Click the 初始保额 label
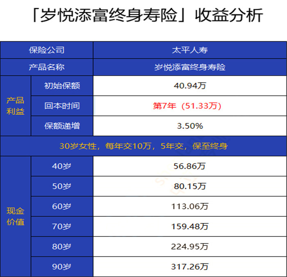 [x=62, y=86]
